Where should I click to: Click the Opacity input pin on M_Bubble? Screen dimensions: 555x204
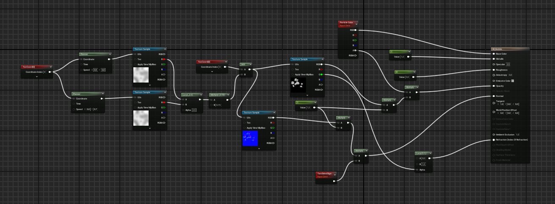pyautogui.click(x=494, y=86)
